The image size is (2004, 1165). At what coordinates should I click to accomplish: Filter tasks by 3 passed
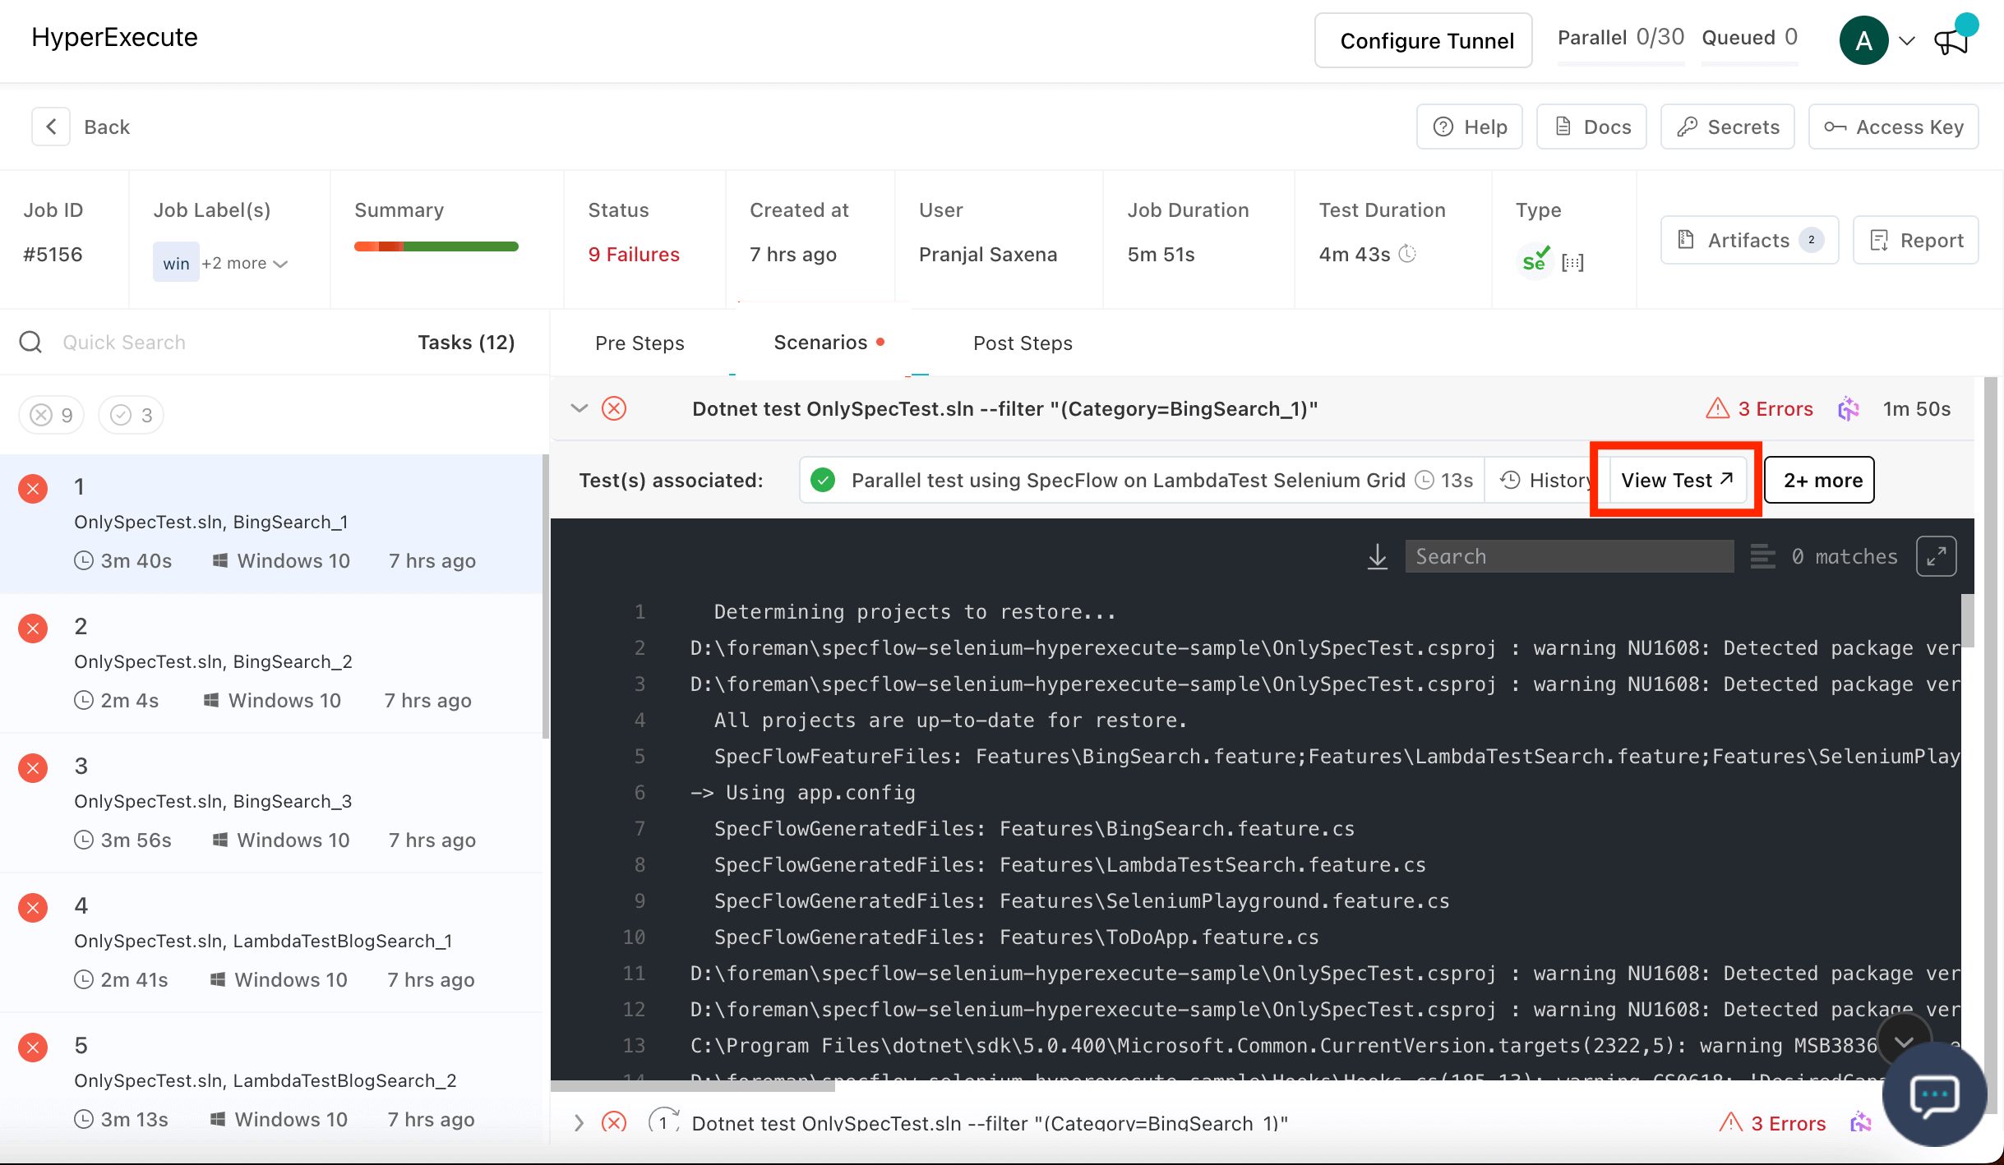(x=132, y=415)
